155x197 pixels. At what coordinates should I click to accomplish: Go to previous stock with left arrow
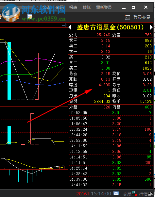click(x=70, y=27)
